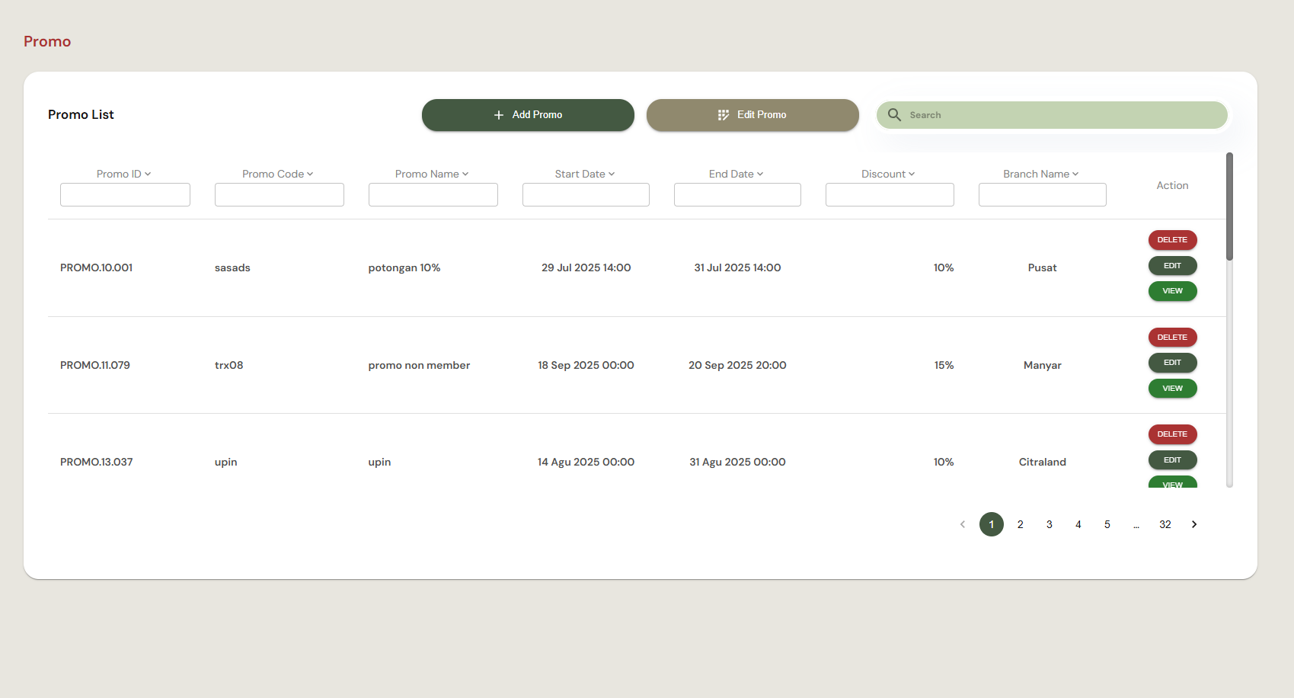The image size is (1294, 698).
Task: Click the End Date filter input
Action: click(737, 194)
